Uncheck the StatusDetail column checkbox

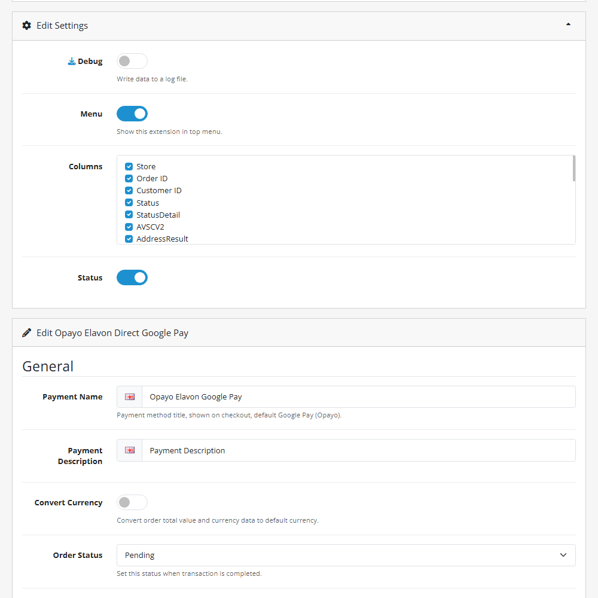pos(129,215)
